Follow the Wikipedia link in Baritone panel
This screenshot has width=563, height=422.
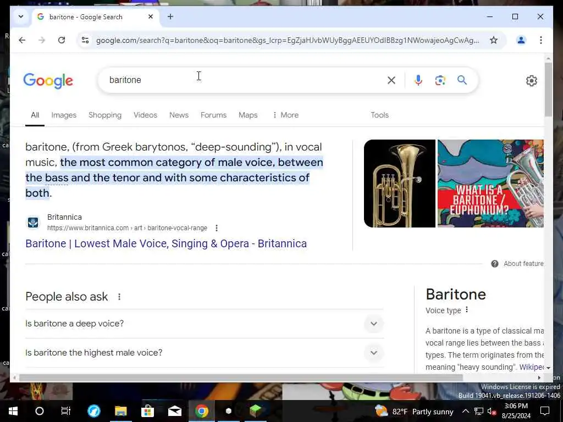[532, 367]
